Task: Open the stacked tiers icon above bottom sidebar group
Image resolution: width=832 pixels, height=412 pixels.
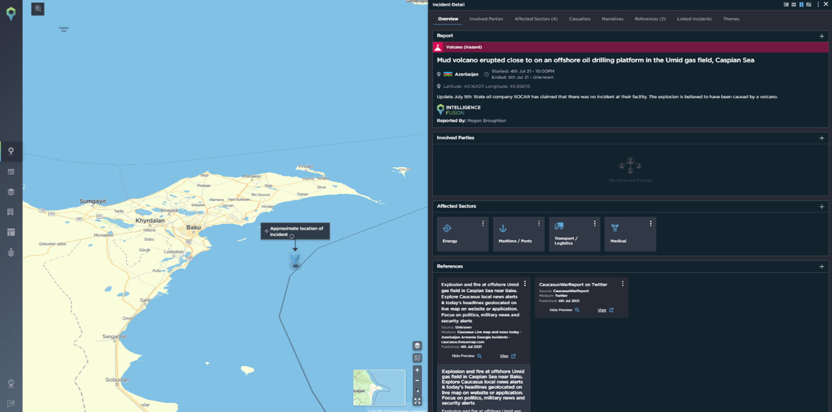Action: click(11, 252)
